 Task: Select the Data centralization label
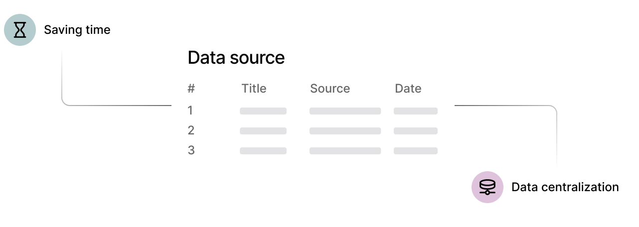point(565,187)
